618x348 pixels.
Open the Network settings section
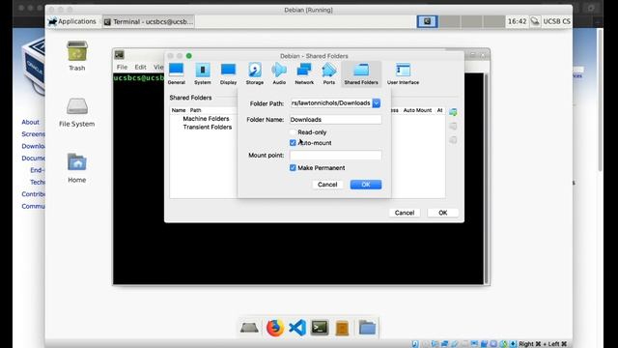[x=304, y=73]
